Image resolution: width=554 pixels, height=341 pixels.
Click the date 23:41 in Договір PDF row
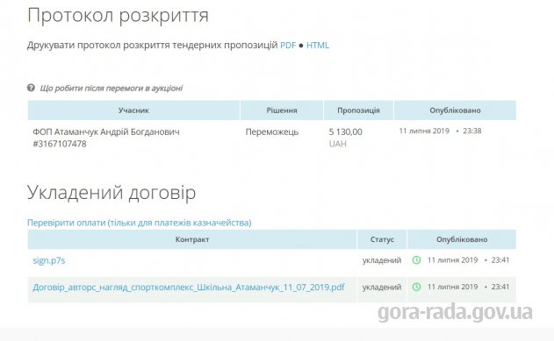(468, 287)
